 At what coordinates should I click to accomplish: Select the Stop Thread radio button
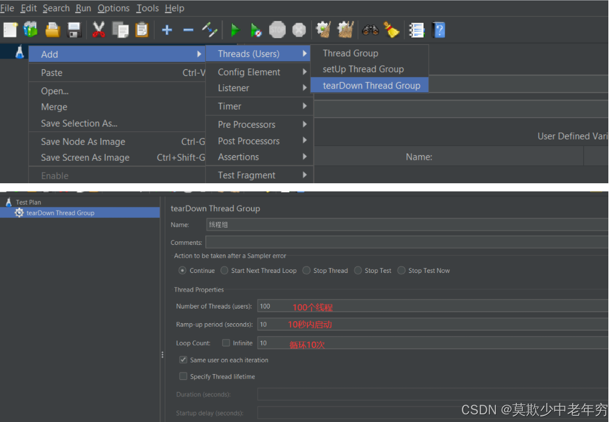[x=306, y=270]
